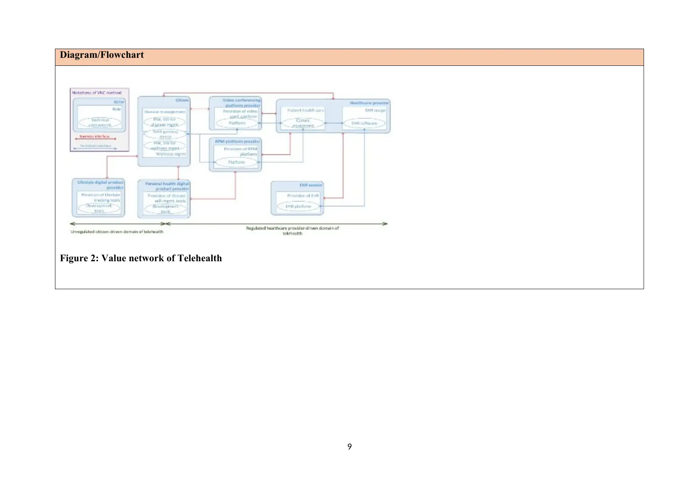Click the "EHR usage" role text
The width and height of the screenshot is (699, 495).
(375, 110)
